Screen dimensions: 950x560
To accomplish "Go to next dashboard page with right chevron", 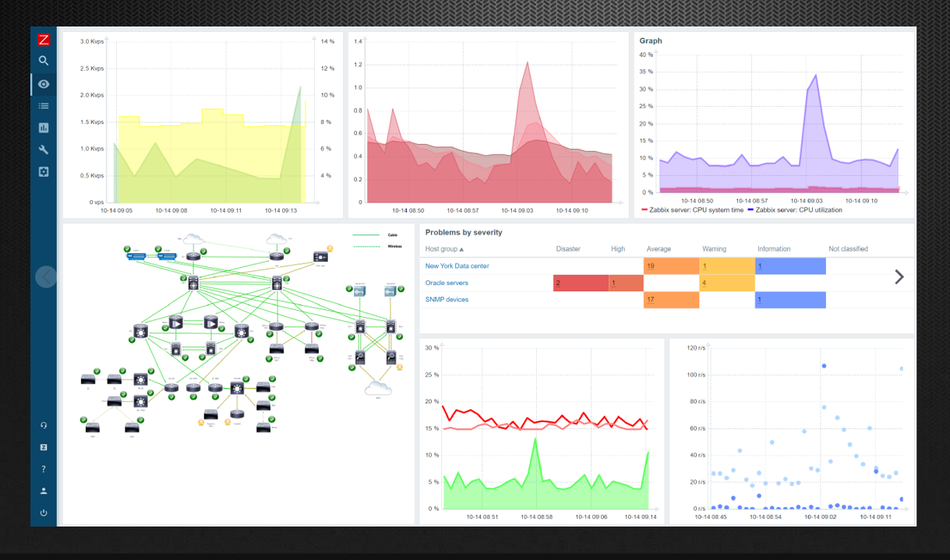I will click(x=899, y=276).
